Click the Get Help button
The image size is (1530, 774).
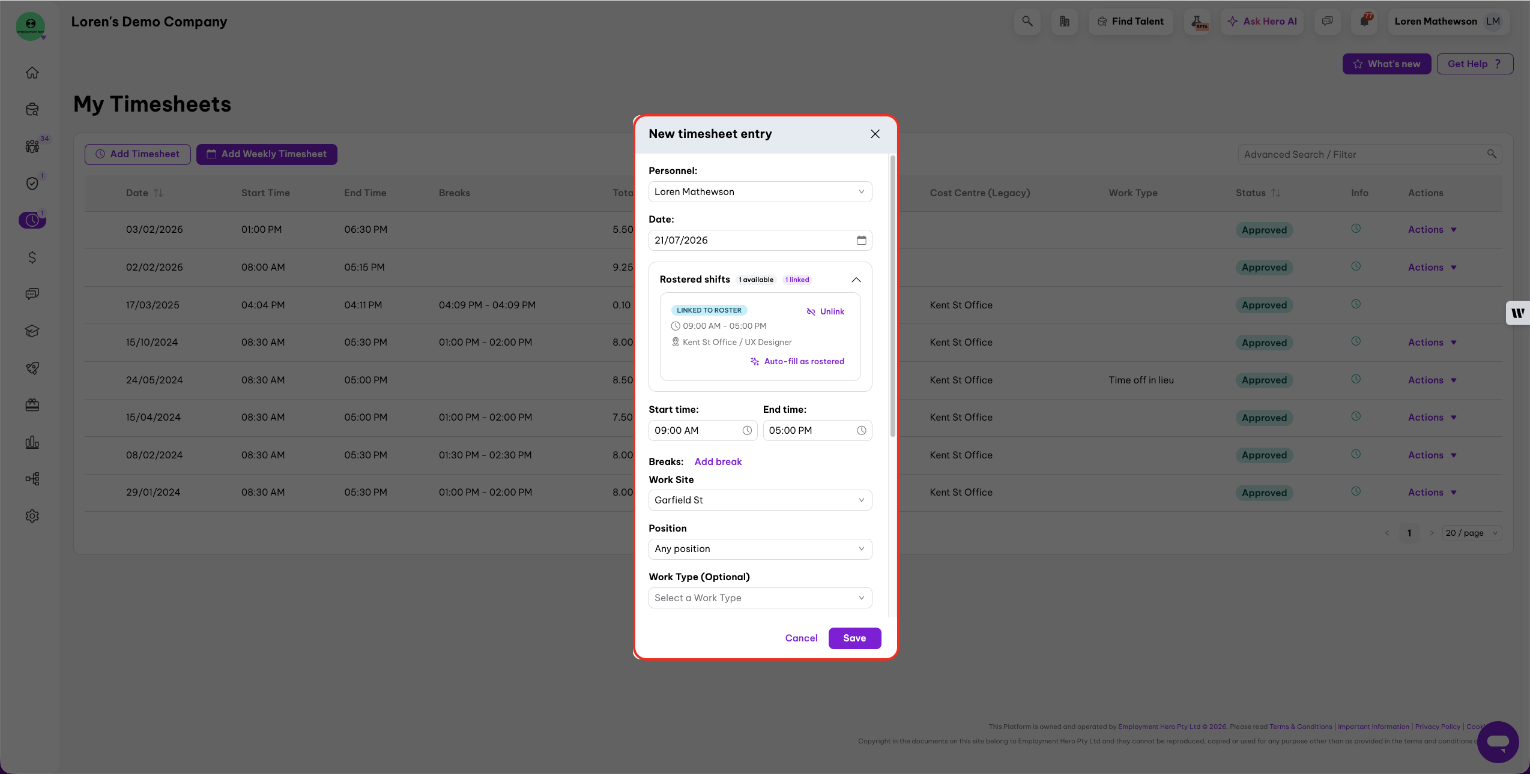1475,64
